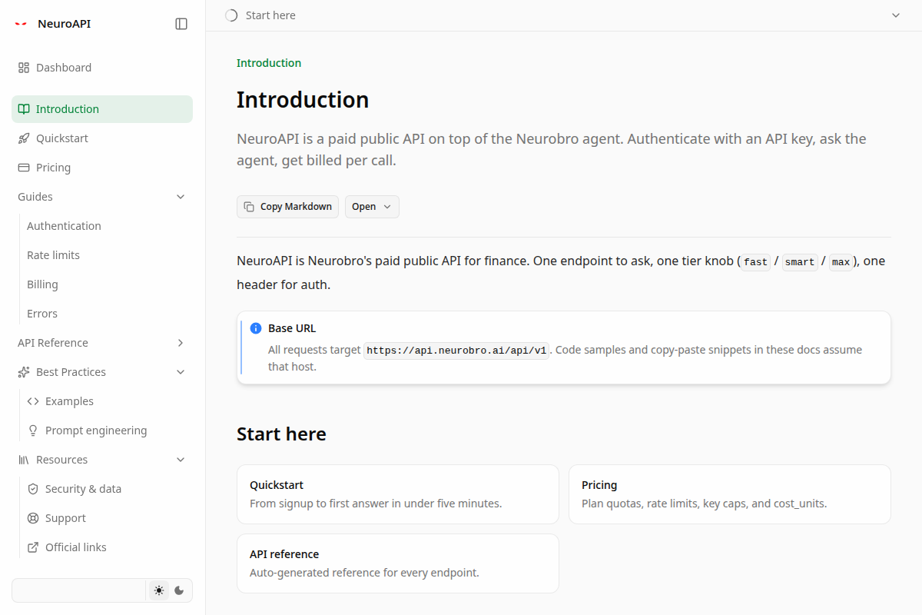This screenshot has width=922, height=615.
Task: Collapse the Resources section chevron
Action: coord(181,460)
